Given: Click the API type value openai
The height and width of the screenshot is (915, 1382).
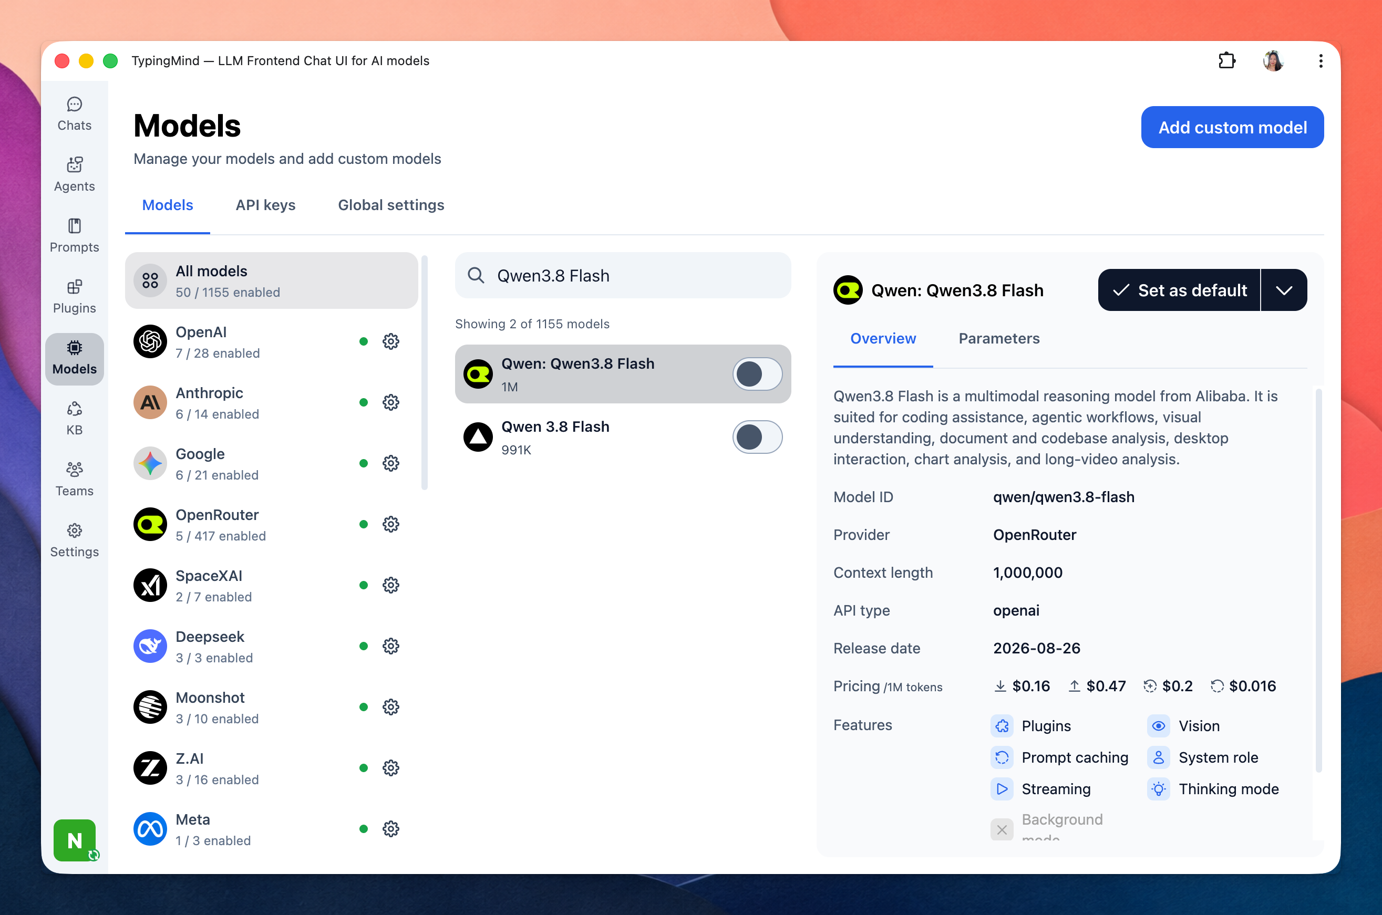Looking at the screenshot, I should pos(1016,610).
